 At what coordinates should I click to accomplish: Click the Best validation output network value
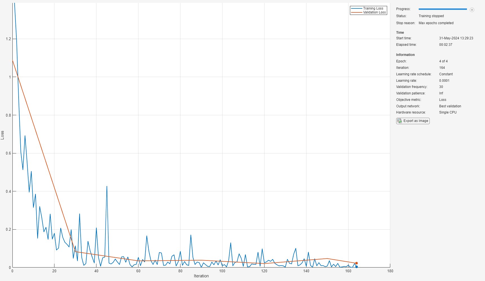pyautogui.click(x=450, y=106)
